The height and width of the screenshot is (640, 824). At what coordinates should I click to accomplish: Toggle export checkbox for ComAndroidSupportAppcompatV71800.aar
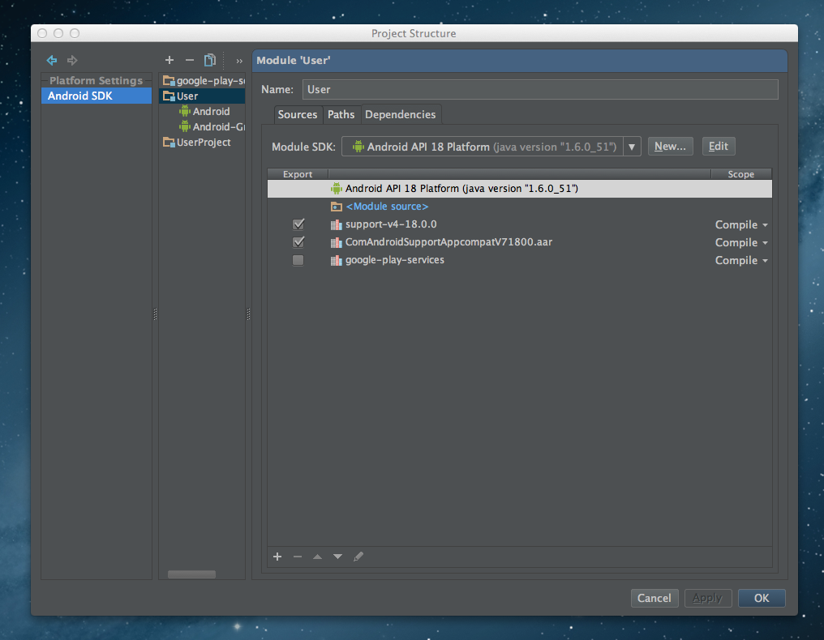pos(298,242)
